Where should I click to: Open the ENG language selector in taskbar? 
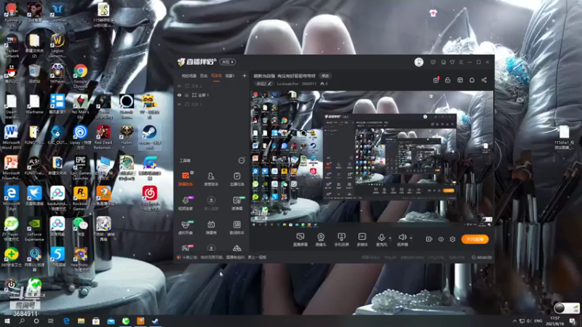(x=538, y=321)
